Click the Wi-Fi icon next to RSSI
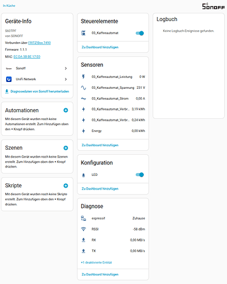This screenshot has width=227, height=284. [x=83, y=229]
